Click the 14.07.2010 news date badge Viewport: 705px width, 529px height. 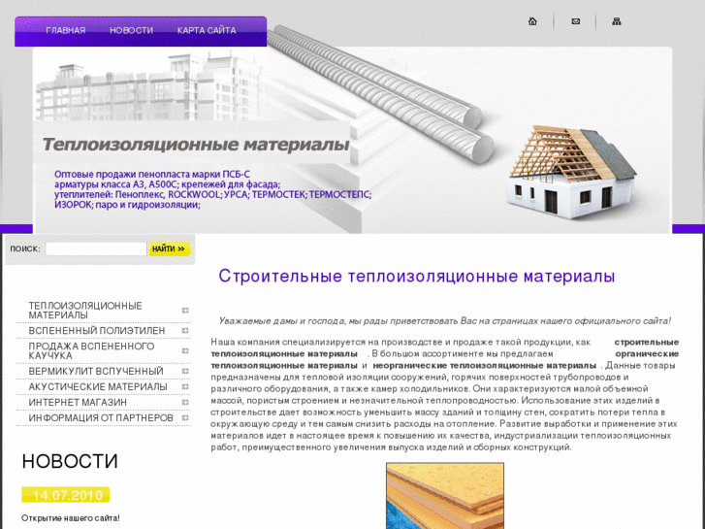tap(66, 495)
